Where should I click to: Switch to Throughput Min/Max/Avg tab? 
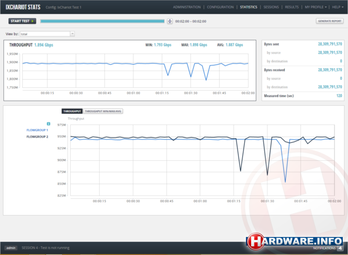(x=103, y=111)
